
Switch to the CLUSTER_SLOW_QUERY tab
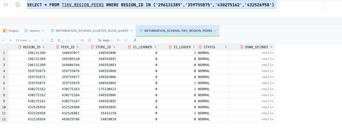pyautogui.click(x=92, y=31)
